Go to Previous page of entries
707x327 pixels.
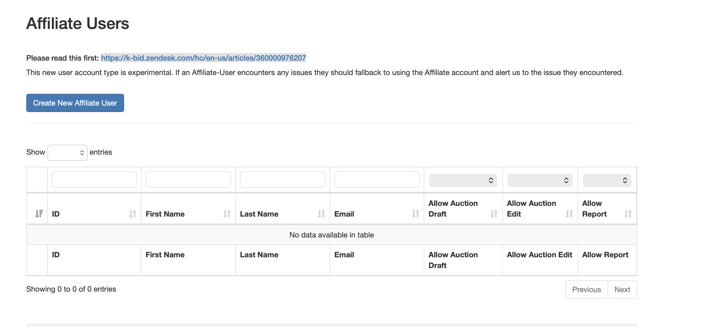[586, 289]
